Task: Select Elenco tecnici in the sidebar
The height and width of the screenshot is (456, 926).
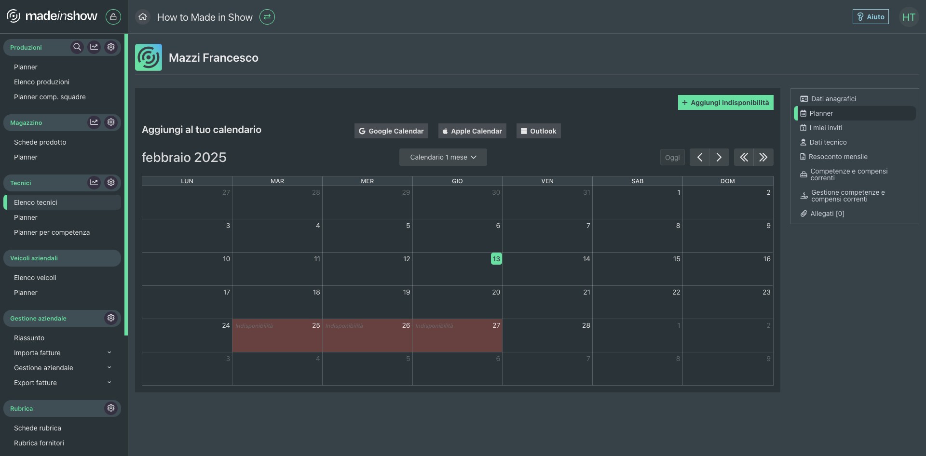Action: (36, 202)
